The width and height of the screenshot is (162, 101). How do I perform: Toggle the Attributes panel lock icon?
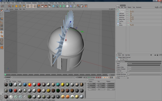(157, 55)
